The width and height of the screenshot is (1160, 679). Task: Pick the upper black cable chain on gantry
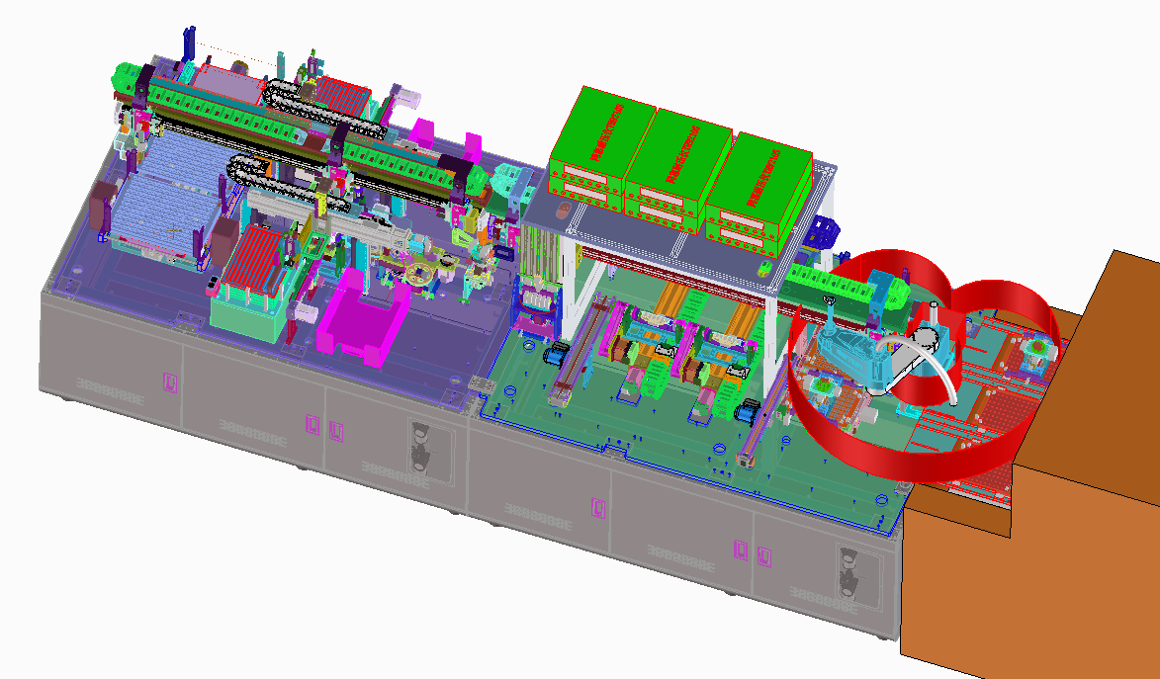tap(325, 111)
